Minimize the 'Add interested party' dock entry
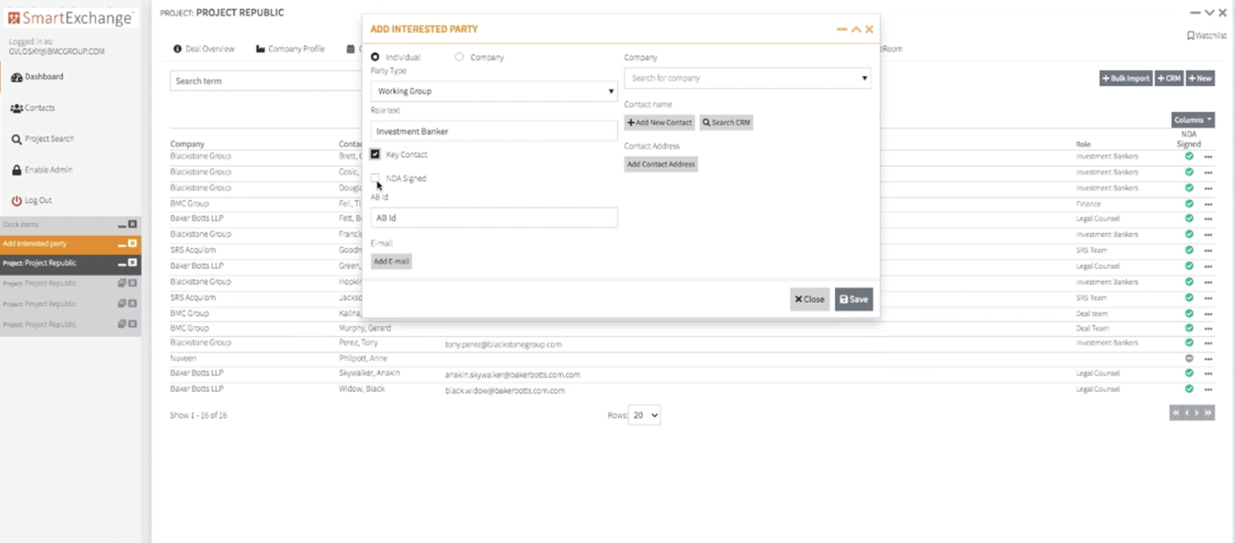This screenshot has height=543, width=1235. 121,244
